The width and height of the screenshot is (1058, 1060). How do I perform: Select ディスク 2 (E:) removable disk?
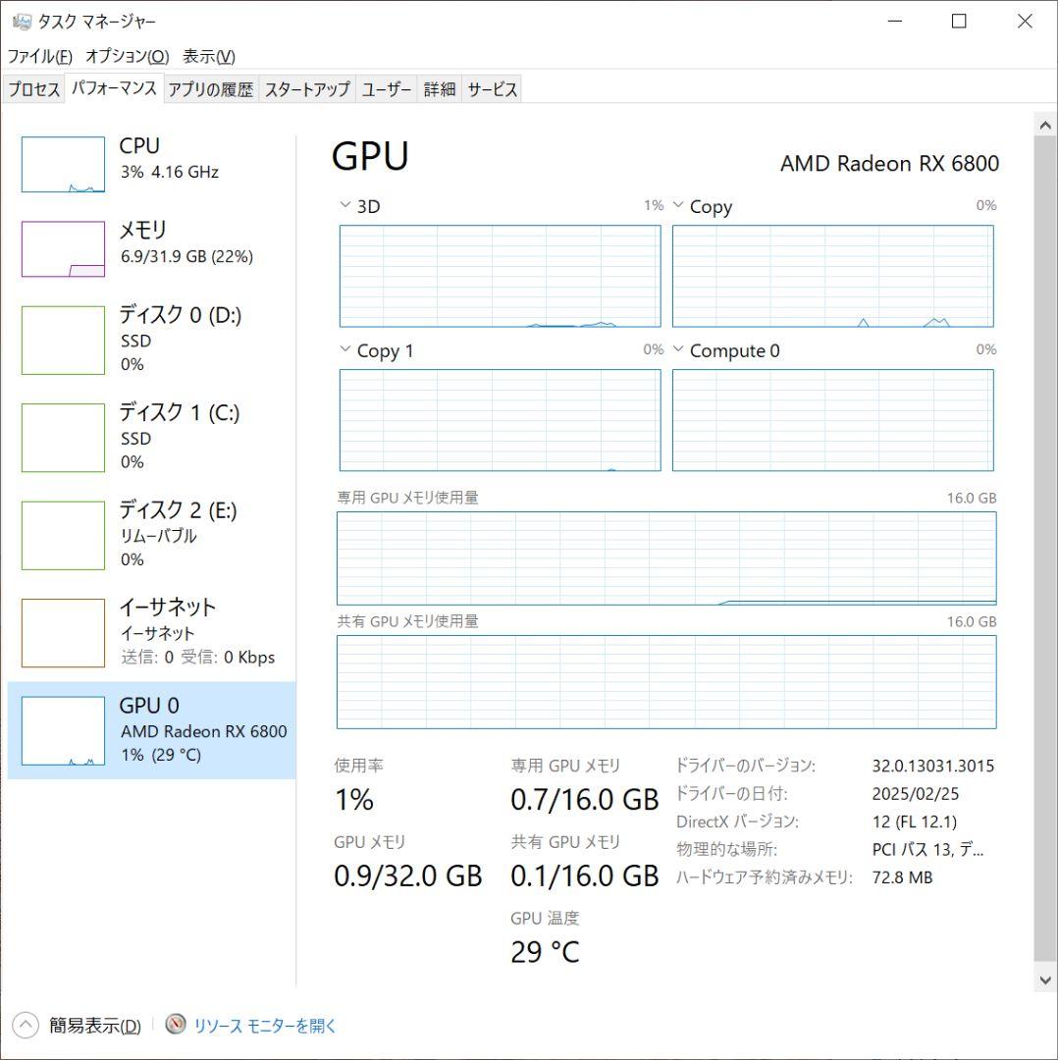click(151, 535)
